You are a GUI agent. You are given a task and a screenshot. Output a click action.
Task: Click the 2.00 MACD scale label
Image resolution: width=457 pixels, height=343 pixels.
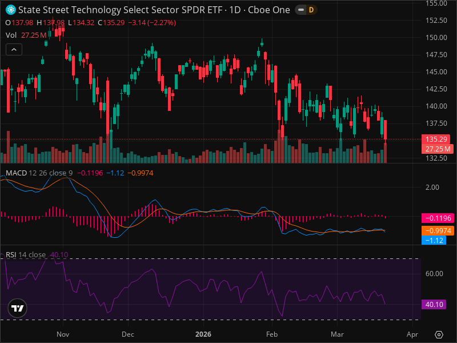pos(432,188)
